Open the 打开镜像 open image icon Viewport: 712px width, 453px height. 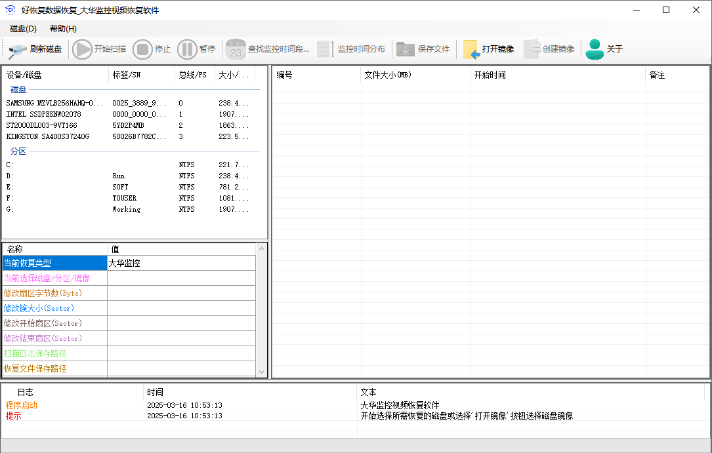[x=471, y=49]
